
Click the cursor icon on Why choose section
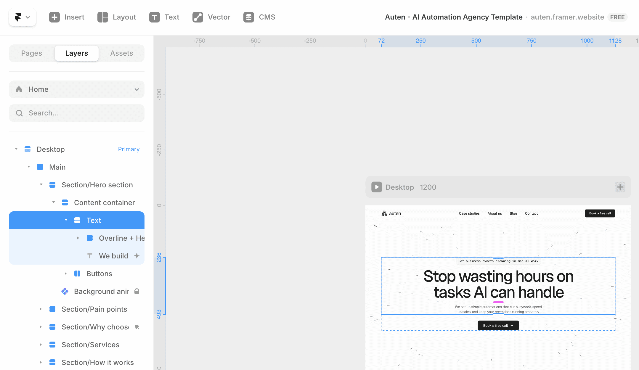pos(137,327)
